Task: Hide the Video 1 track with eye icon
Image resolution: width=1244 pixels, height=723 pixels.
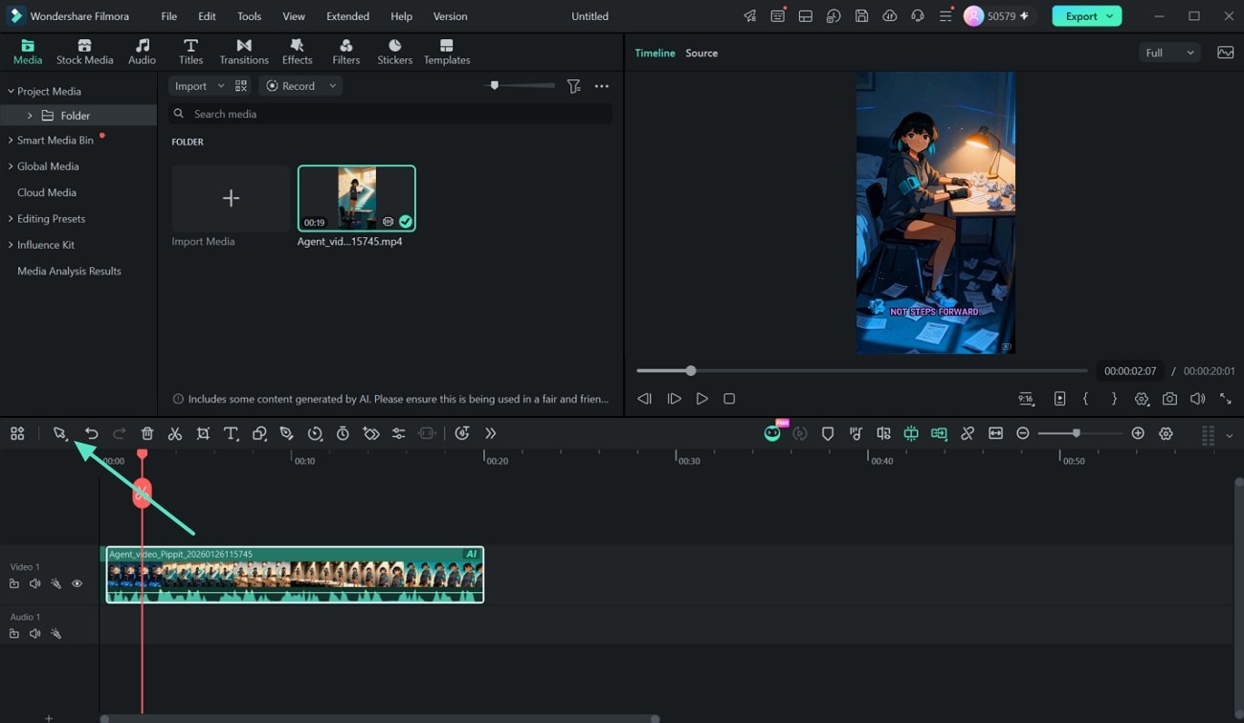Action: click(x=78, y=583)
